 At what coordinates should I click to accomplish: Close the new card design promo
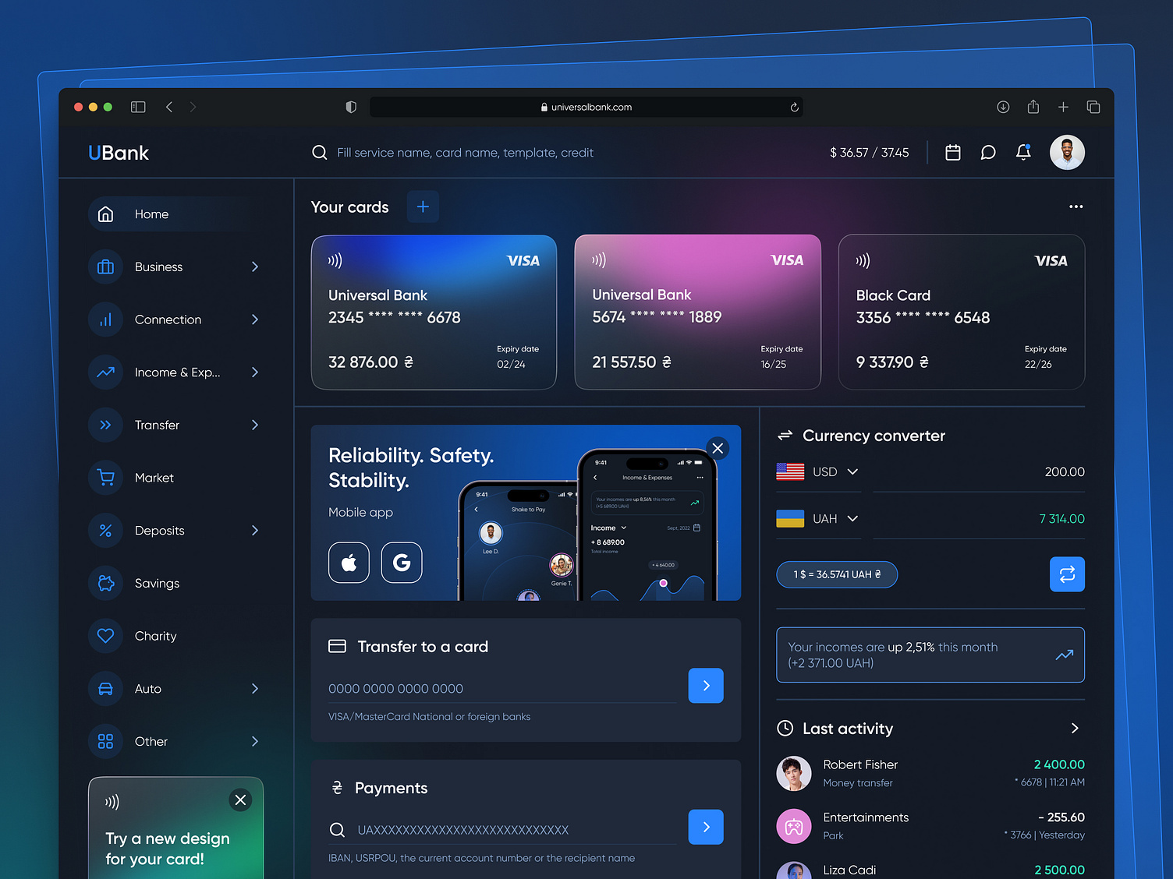tap(240, 800)
